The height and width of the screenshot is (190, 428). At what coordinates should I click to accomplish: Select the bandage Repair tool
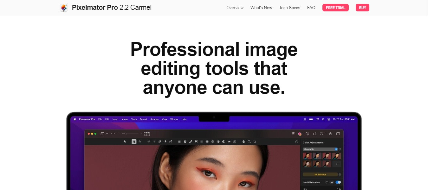pyautogui.click(x=191, y=142)
